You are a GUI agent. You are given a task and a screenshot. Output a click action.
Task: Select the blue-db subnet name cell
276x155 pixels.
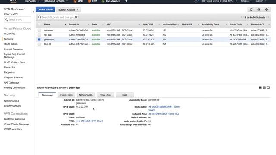(x=48, y=44)
